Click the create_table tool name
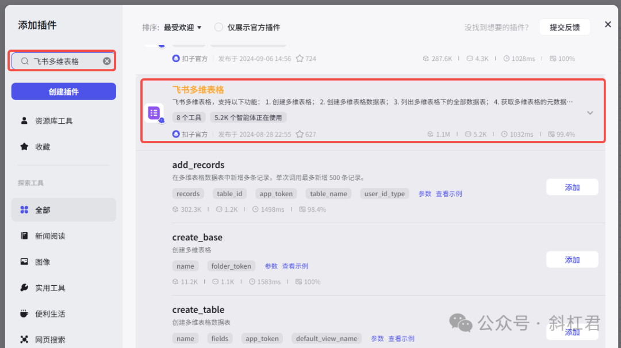This screenshot has height=348, width=621. [x=198, y=309]
